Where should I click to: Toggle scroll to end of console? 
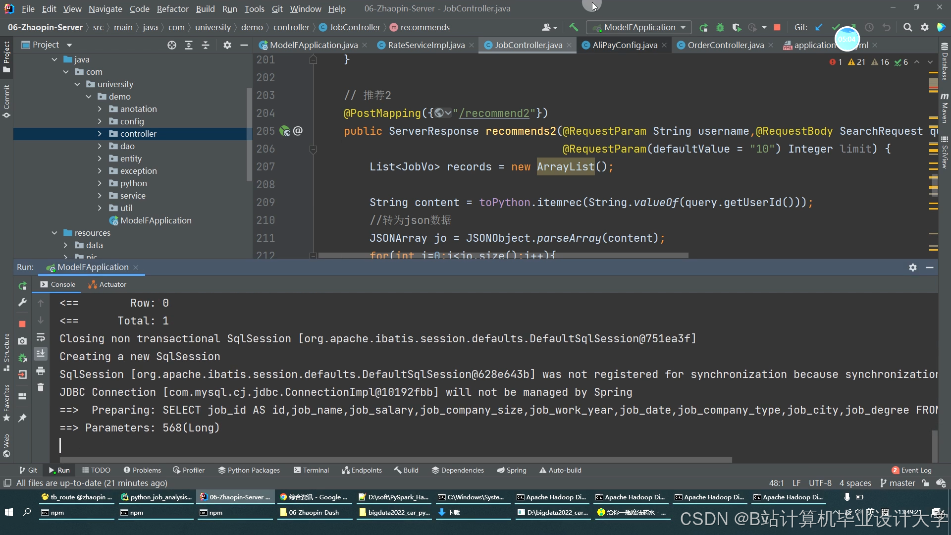point(41,353)
